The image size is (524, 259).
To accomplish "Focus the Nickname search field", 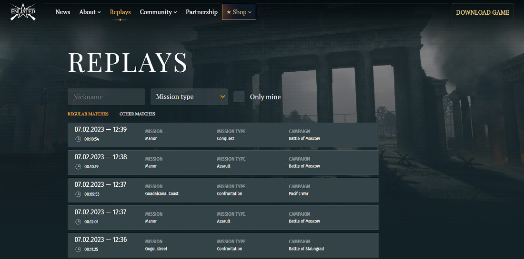I will 106,96.
